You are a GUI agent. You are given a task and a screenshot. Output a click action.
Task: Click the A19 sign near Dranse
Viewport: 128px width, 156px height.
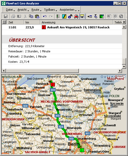(x=57, y=116)
